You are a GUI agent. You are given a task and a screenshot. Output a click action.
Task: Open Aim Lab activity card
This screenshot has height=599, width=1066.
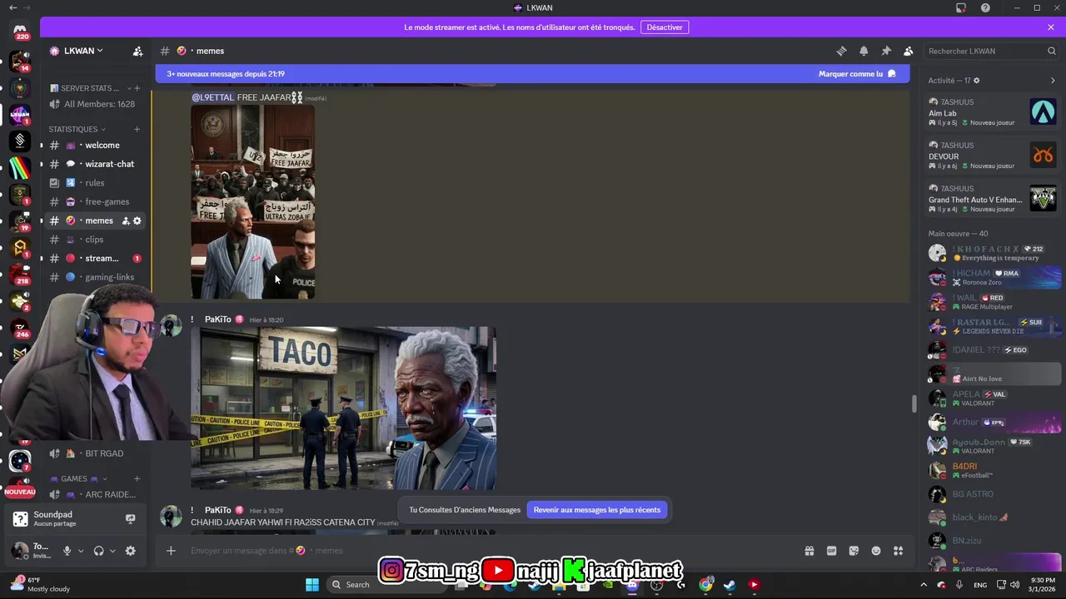point(992,112)
